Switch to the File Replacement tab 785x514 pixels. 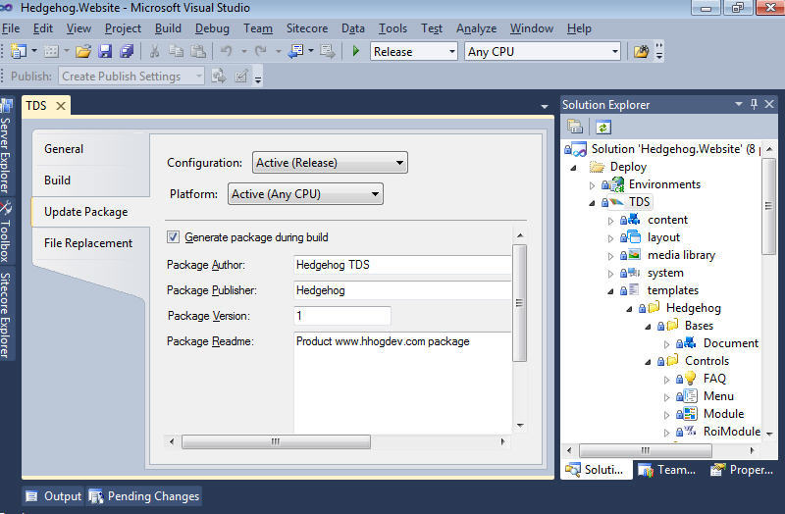pos(88,243)
